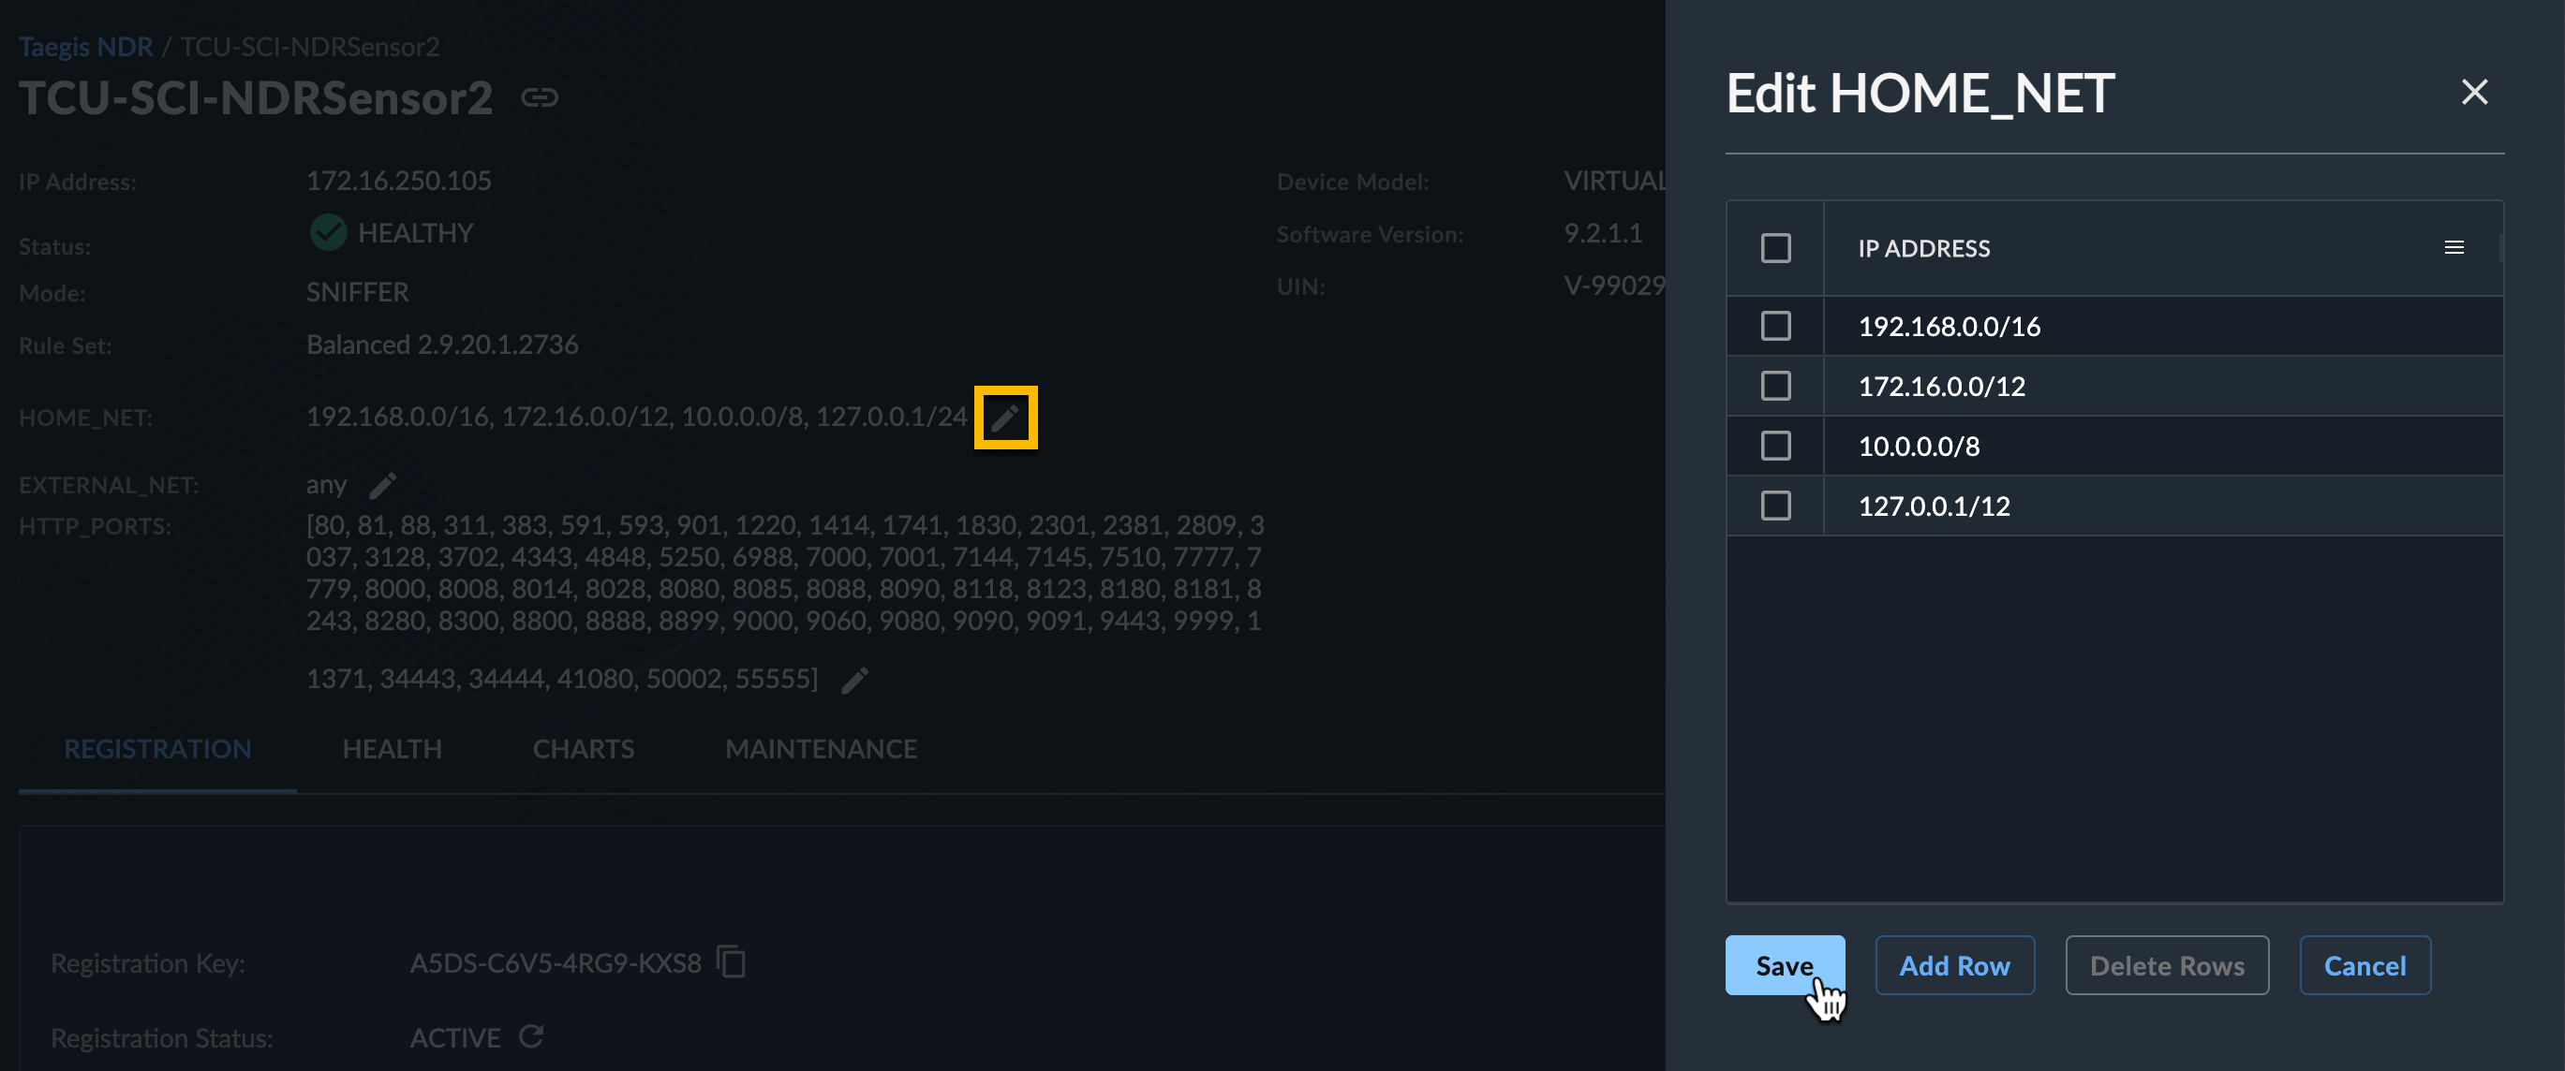The height and width of the screenshot is (1071, 2565).
Task: Open the MAINTENANCE tab
Action: tap(821, 749)
